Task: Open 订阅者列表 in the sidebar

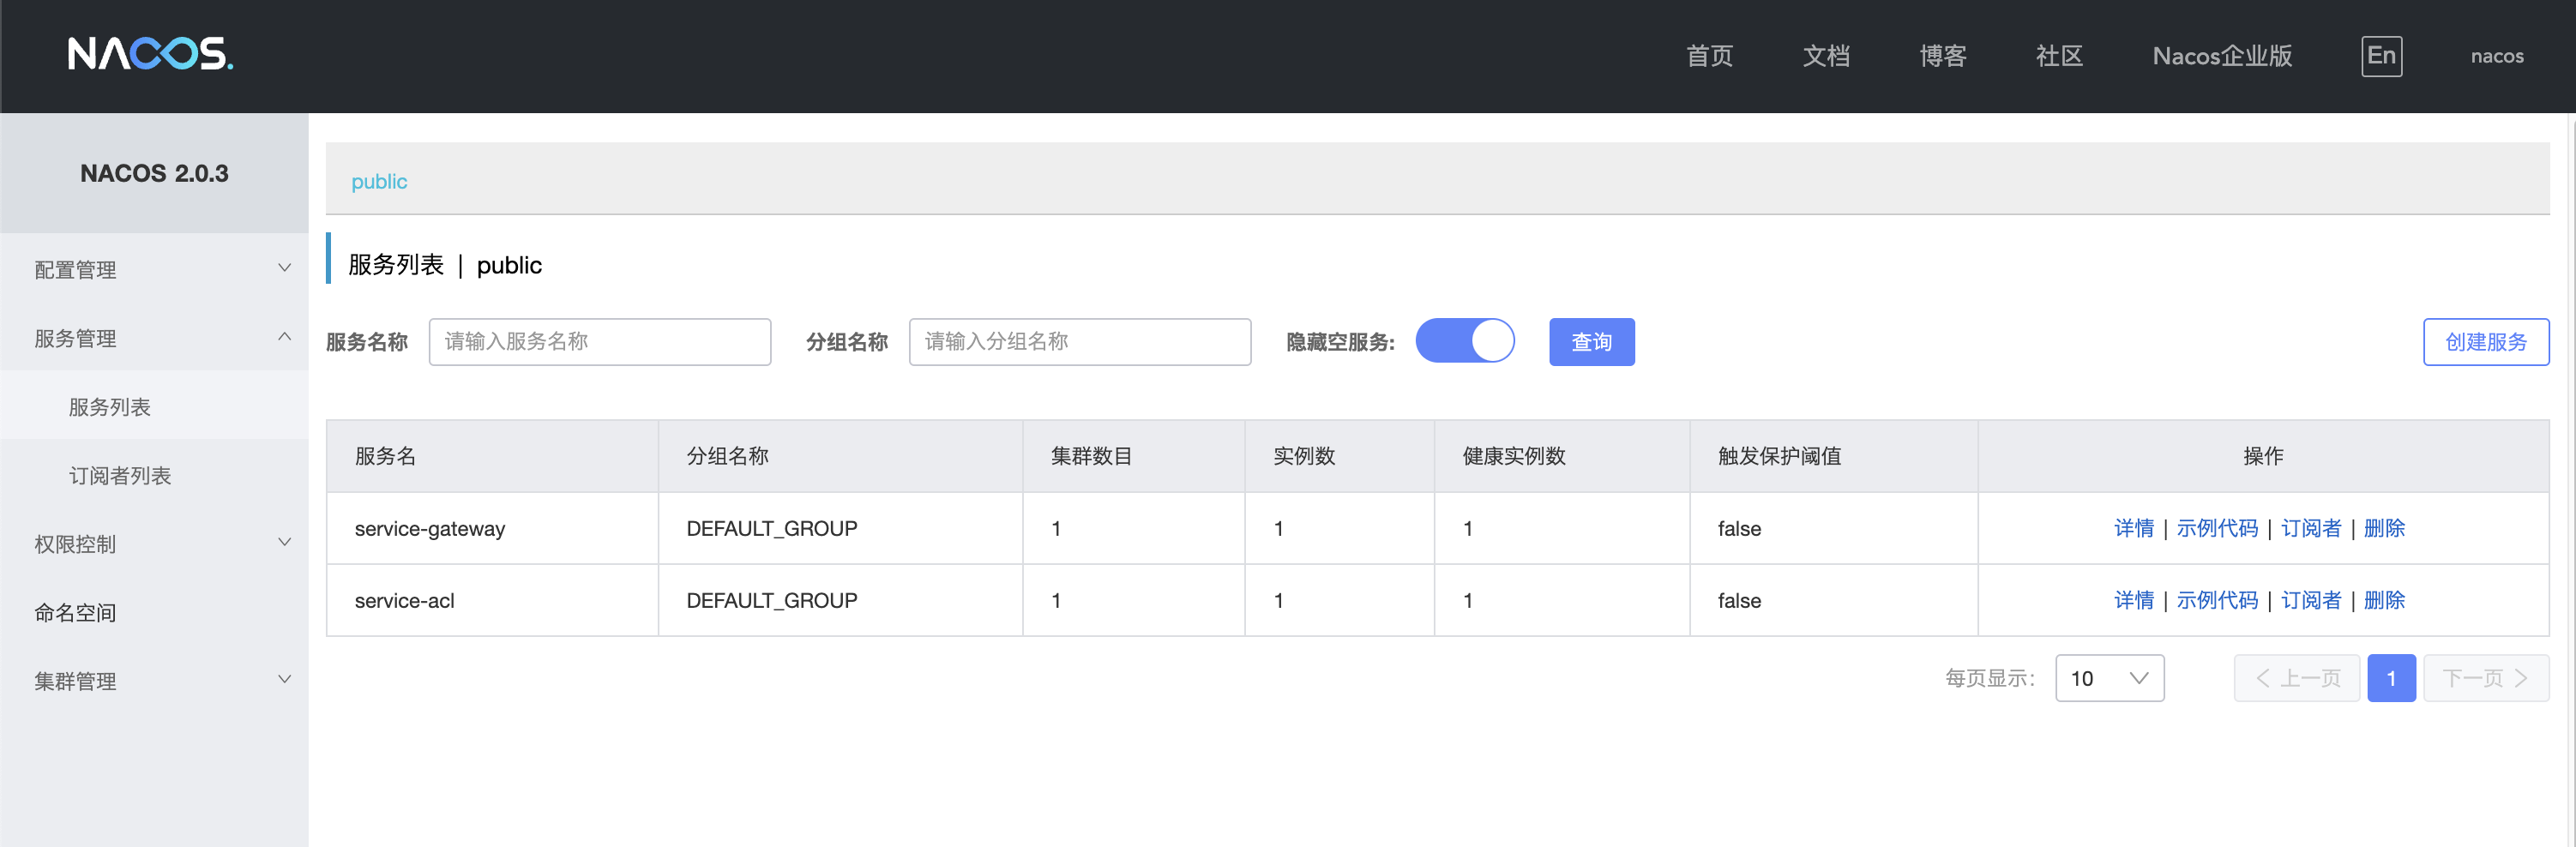Action: pos(120,475)
